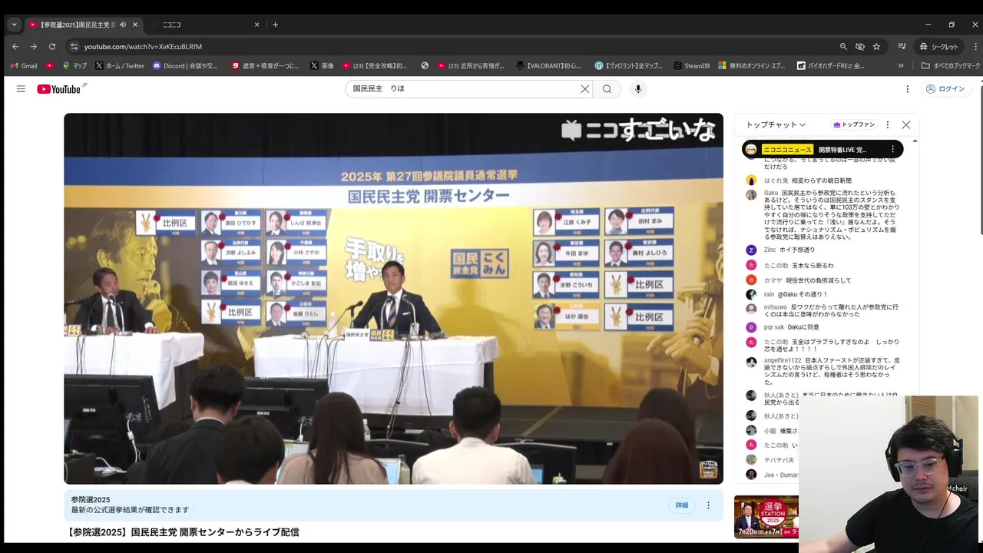Reload the current page

(x=53, y=46)
